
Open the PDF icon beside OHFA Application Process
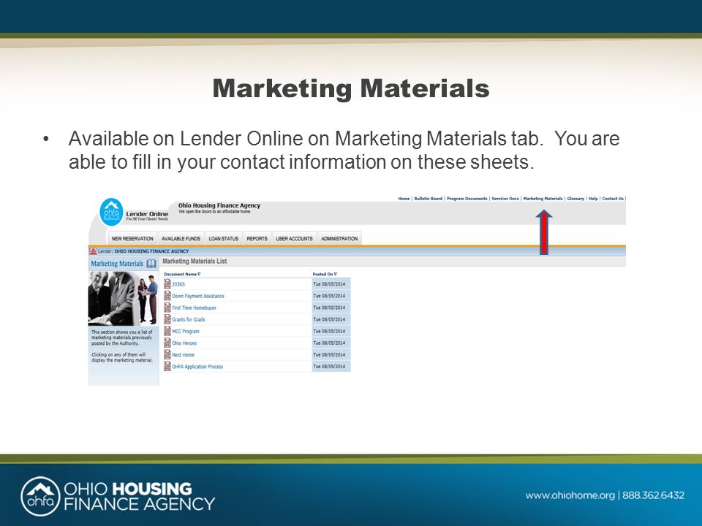pos(167,366)
